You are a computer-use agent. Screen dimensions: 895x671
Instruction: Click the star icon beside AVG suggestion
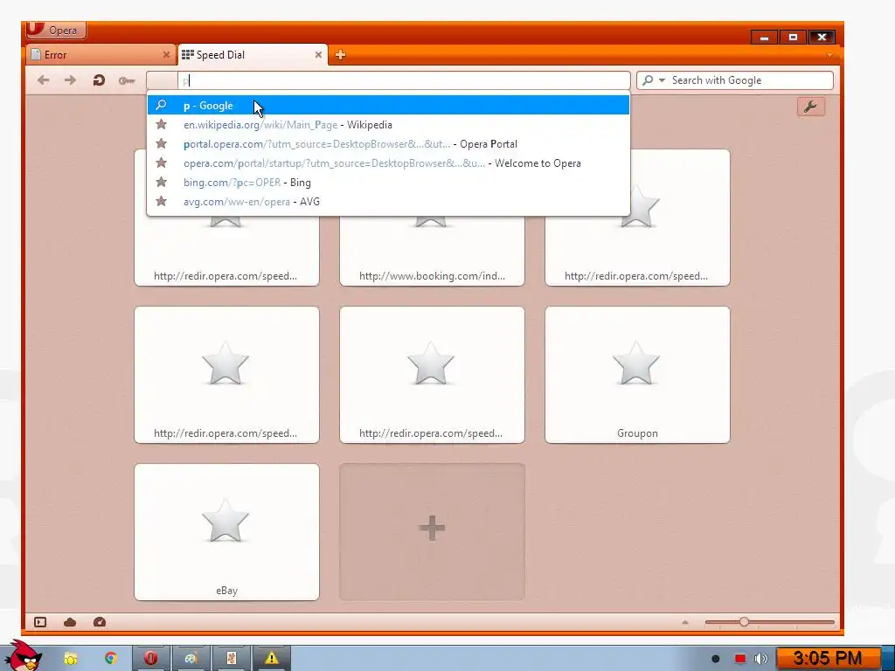(x=162, y=201)
